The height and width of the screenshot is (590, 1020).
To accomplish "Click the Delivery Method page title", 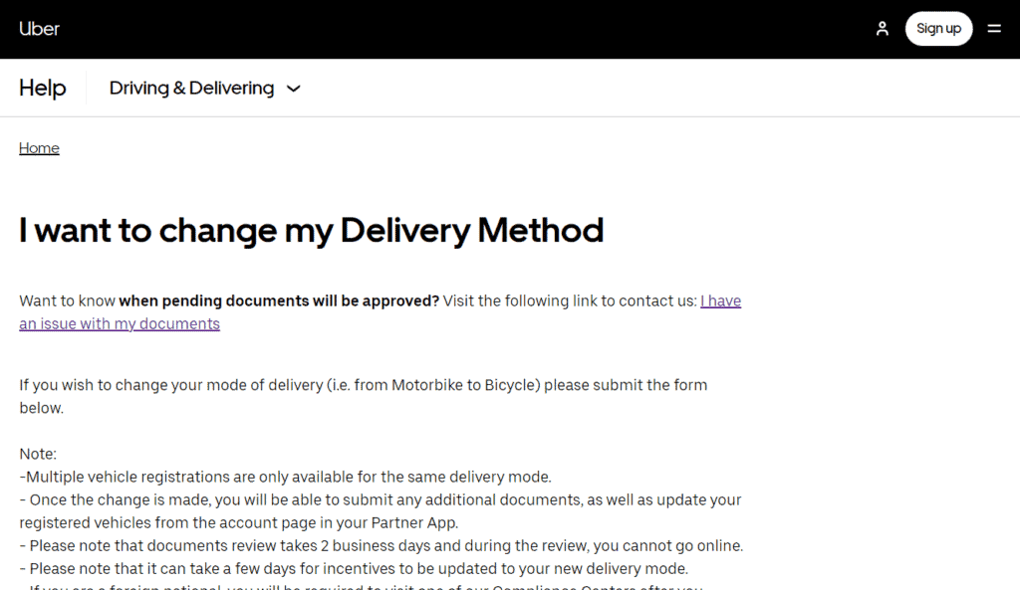I will (311, 230).
